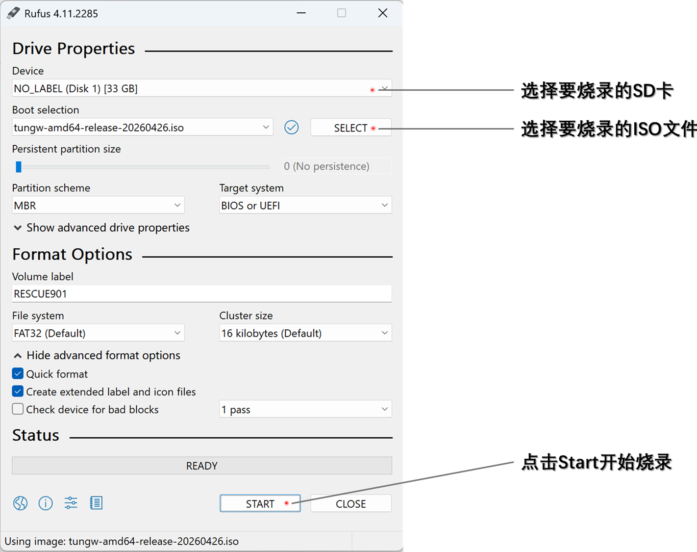Click START to begin burning
Image resolution: width=697 pixels, height=552 pixels.
pyautogui.click(x=260, y=503)
